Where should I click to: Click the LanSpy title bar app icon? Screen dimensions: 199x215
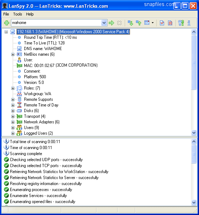5,6
